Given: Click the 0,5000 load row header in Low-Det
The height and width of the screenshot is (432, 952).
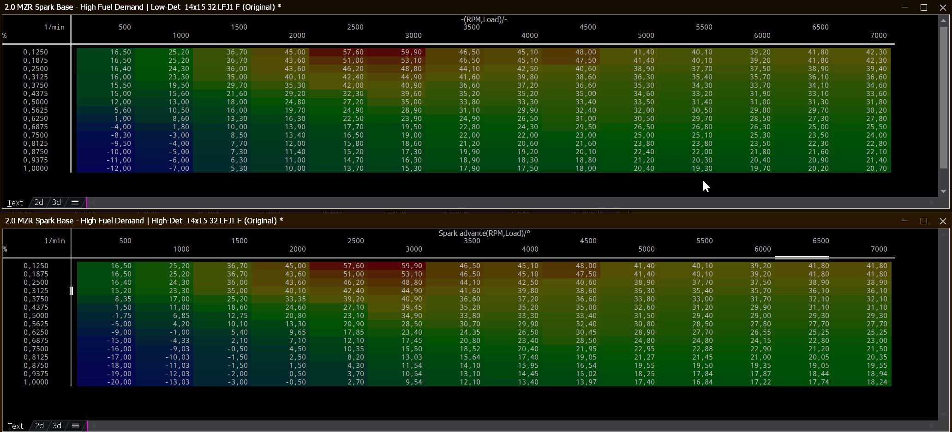Looking at the screenshot, I should (x=36, y=102).
